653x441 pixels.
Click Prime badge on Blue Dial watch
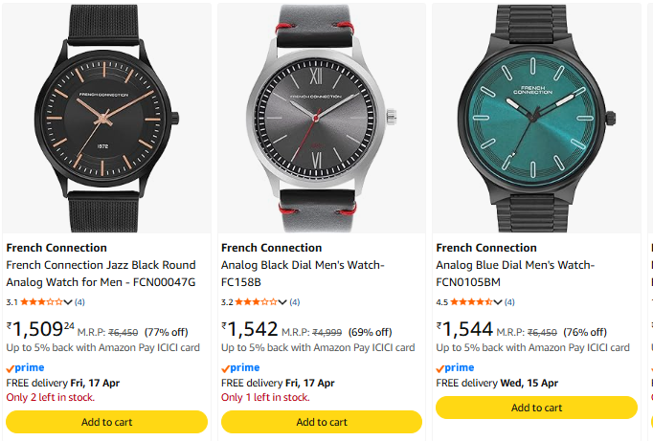(455, 368)
